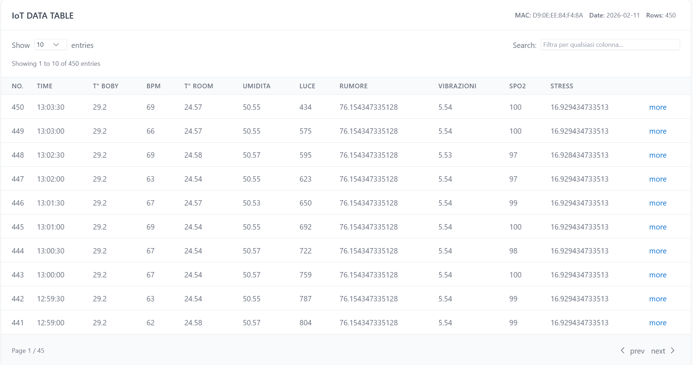Viewport: 693px width, 365px height.
Task: Open more link for row 443
Action: [658, 275]
